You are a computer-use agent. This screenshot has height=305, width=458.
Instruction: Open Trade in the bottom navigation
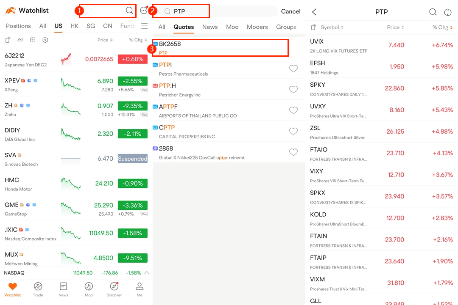coord(38,290)
